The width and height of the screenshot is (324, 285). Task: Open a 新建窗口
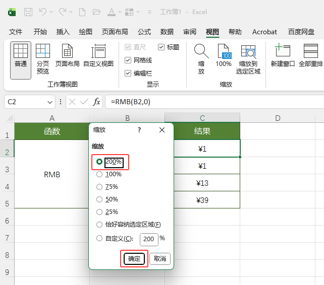(283, 56)
